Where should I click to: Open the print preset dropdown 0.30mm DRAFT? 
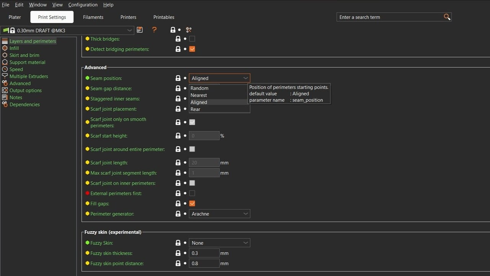[x=67, y=30]
